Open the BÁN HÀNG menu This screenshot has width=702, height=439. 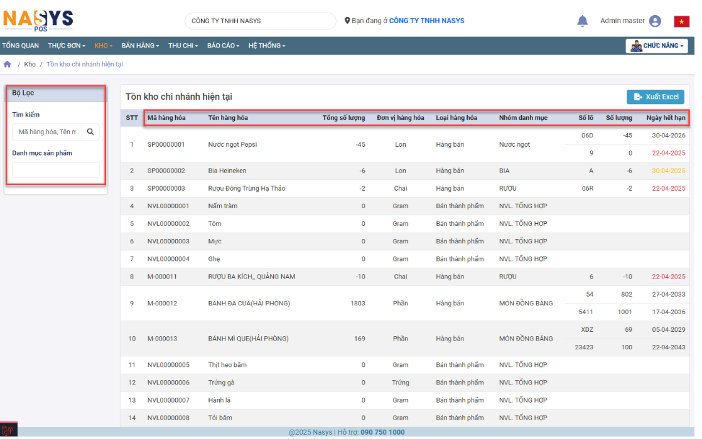point(140,46)
